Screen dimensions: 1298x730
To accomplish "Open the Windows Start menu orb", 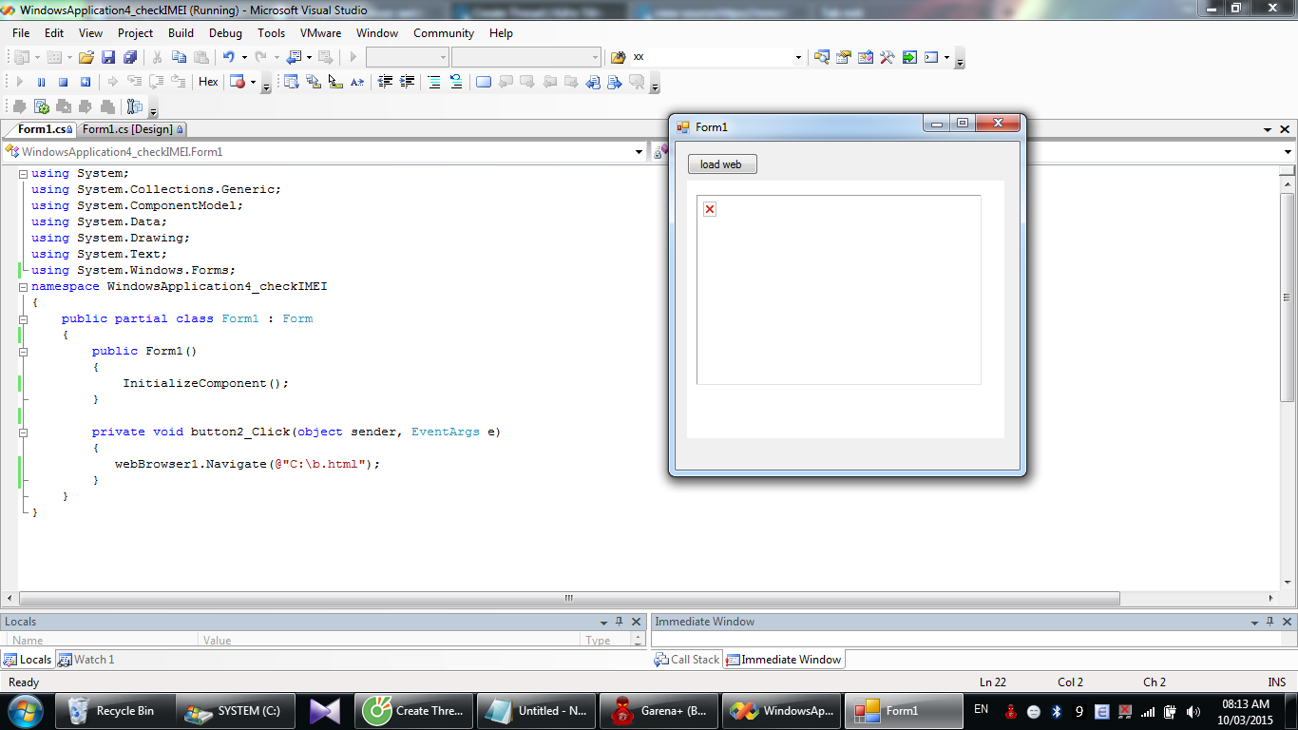I will tap(25, 710).
